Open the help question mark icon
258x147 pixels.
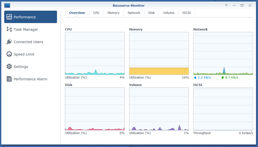click(226, 5)
